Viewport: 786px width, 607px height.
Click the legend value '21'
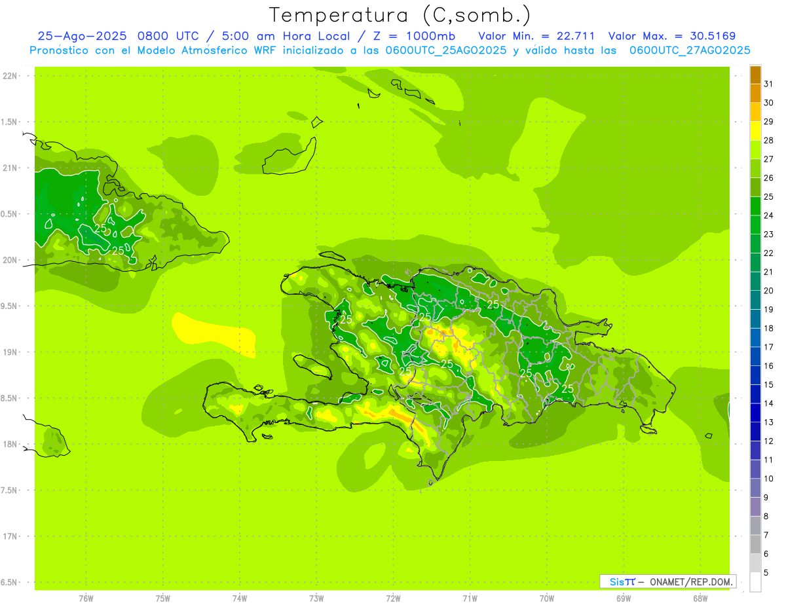(769, 272)
